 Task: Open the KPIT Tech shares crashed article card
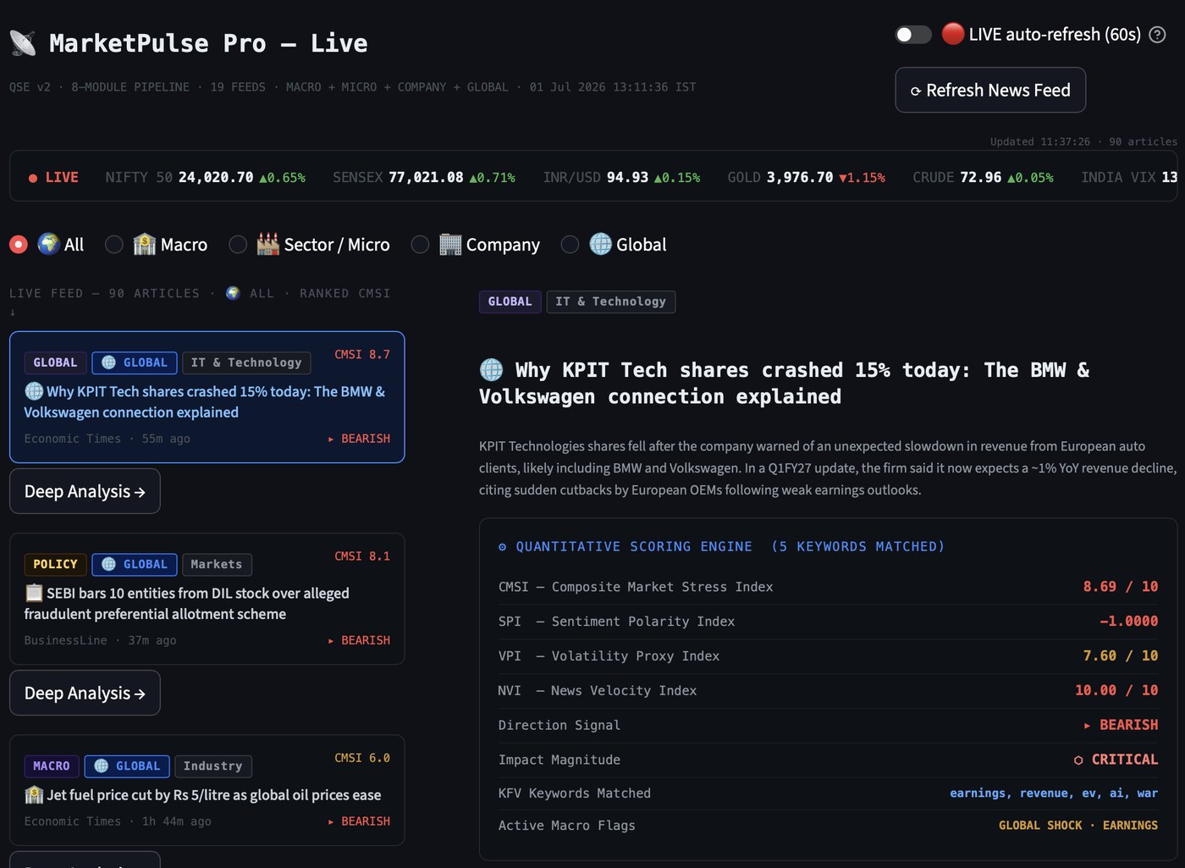click(207, 397)
